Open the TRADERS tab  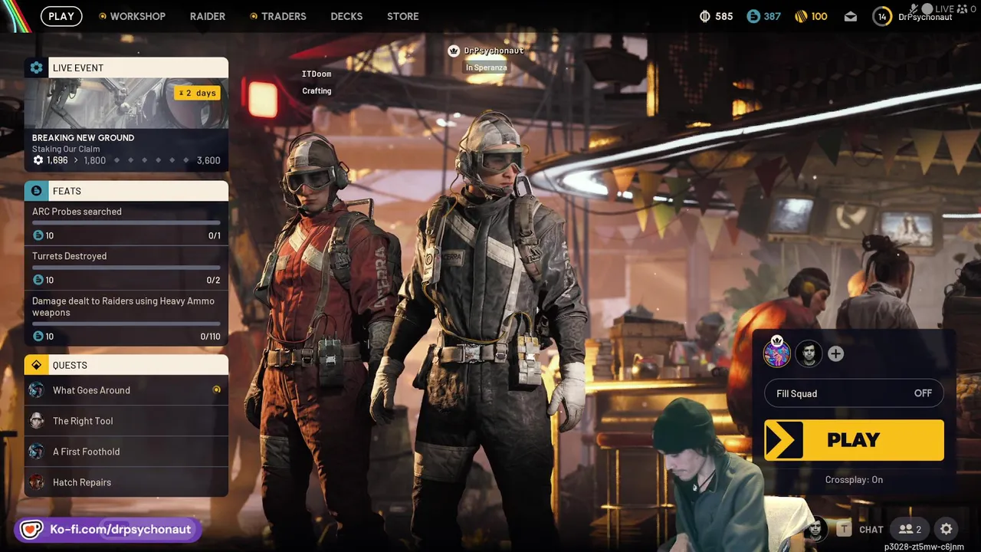[284, 16]
